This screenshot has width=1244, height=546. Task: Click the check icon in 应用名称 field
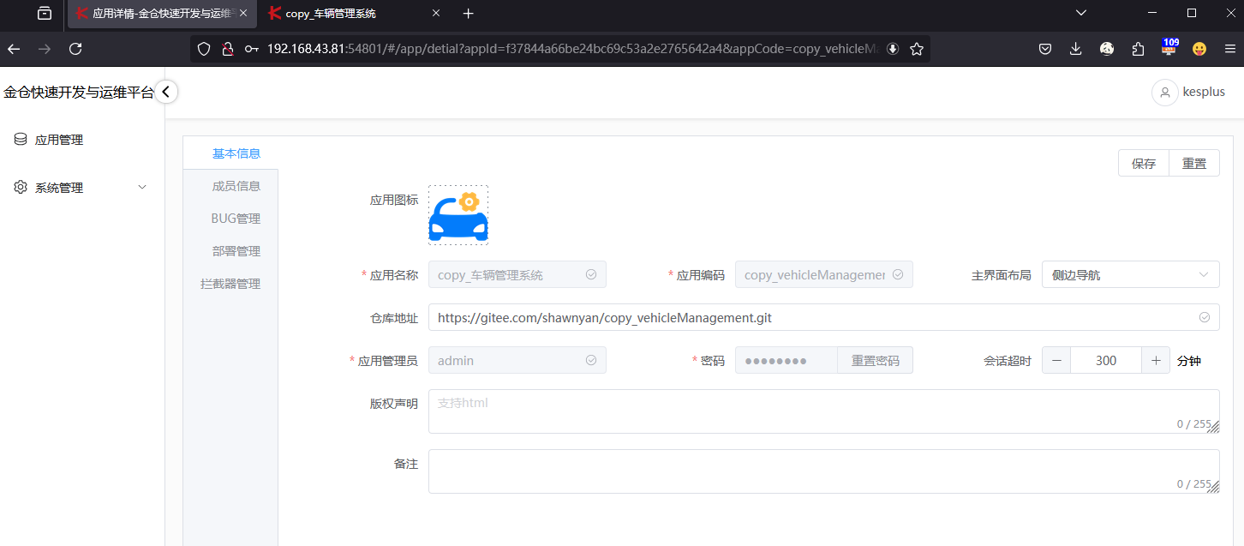(591, 275)
